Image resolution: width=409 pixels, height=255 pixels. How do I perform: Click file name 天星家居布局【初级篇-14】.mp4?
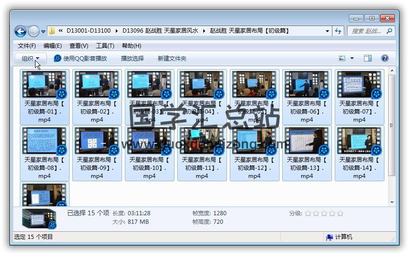coord(359,168)
